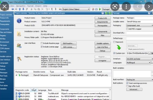Image resolution: width=153 pixels, height=100 pixels.
Task: Select Files and folders in the sidebar
Action: pyautogui.click(x=6, y=32)
